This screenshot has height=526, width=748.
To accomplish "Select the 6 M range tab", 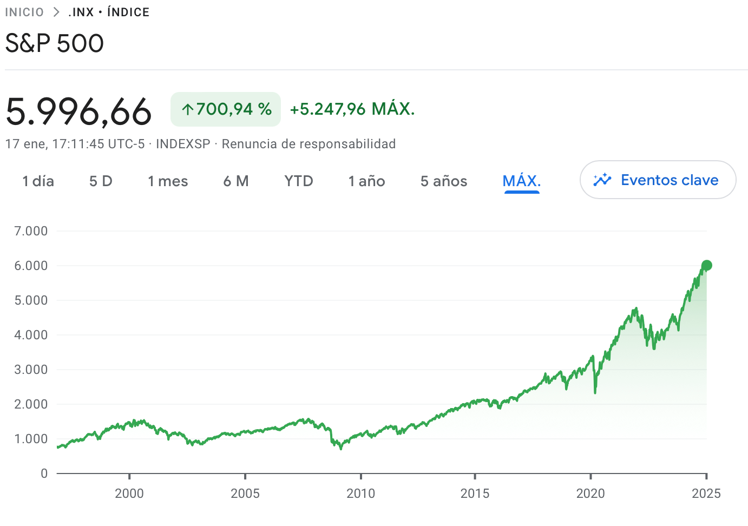I will pyautogui.click(x=236, y=181).
